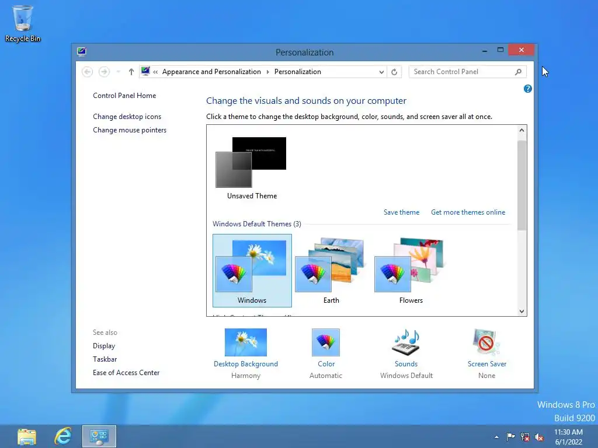
Task: Click the themes list scrollbar thumb
Action: coord(521,185)
